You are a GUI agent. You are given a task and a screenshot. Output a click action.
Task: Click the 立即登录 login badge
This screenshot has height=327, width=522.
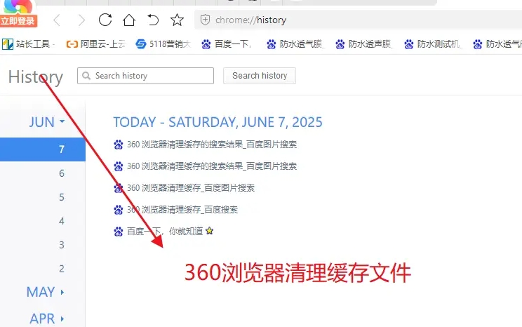pyautogui.click(x=18, y=21)
